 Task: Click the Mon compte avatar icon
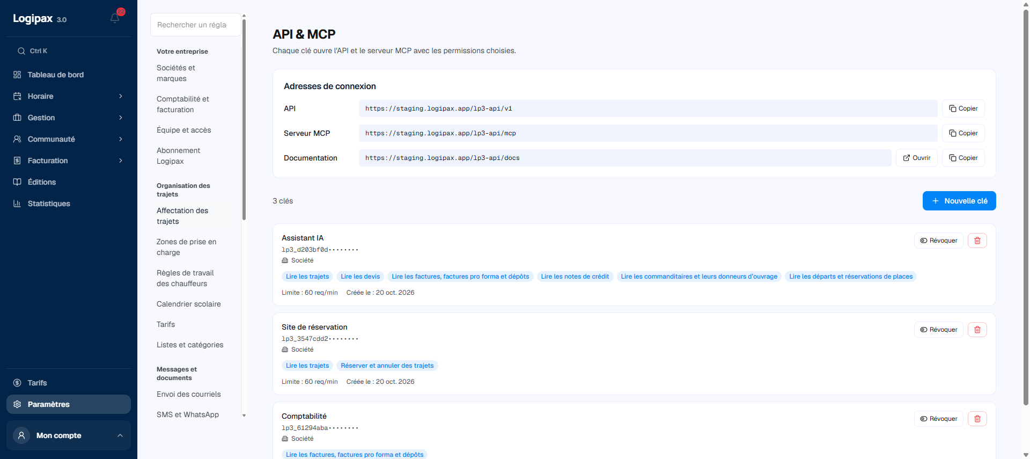point(21,435)
